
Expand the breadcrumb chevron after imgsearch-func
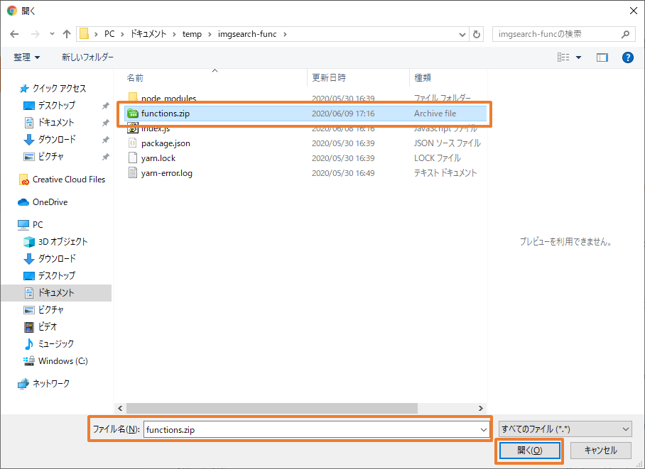[x=285, y=34]
